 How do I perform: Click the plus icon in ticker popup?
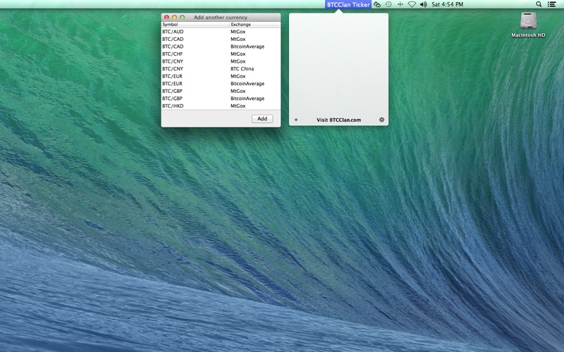[296, 120]
